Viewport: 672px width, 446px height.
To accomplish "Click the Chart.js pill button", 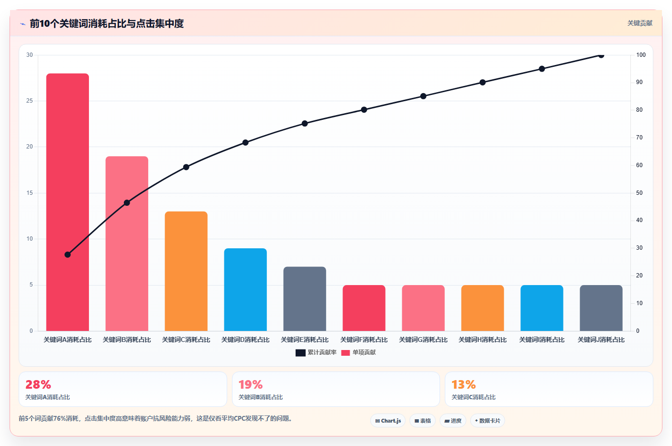I will [x=388, y=421].
